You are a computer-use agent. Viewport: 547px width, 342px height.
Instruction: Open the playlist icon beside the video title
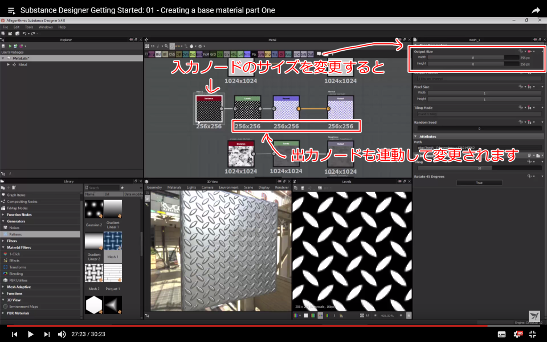[11, 10]
